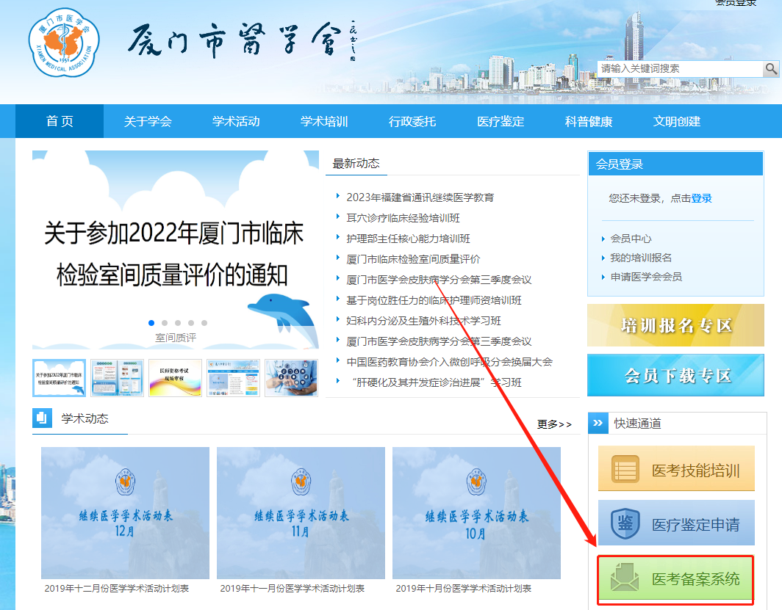Click caption 2019年十一月份医学学术活动计划表
Image resolution: width=782 pixels, height=610 pixels.
[x=293, y=589]
